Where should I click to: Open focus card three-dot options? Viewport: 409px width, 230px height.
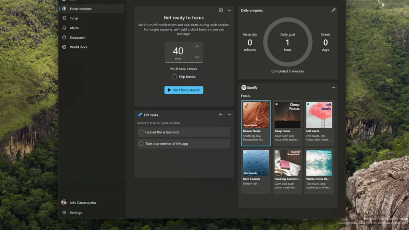pyautogui.click(x=230, y=10)
